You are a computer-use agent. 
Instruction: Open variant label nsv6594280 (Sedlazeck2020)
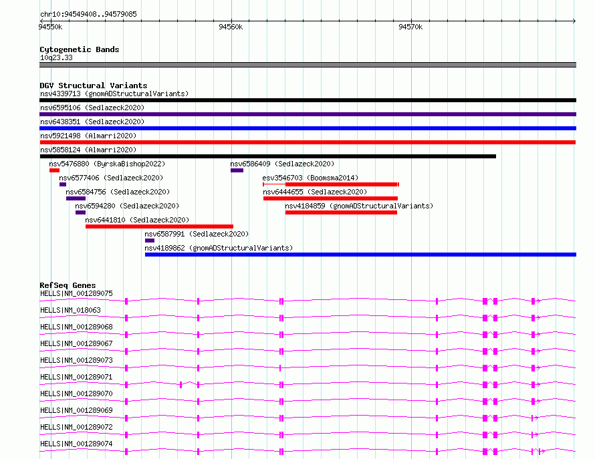127,206
